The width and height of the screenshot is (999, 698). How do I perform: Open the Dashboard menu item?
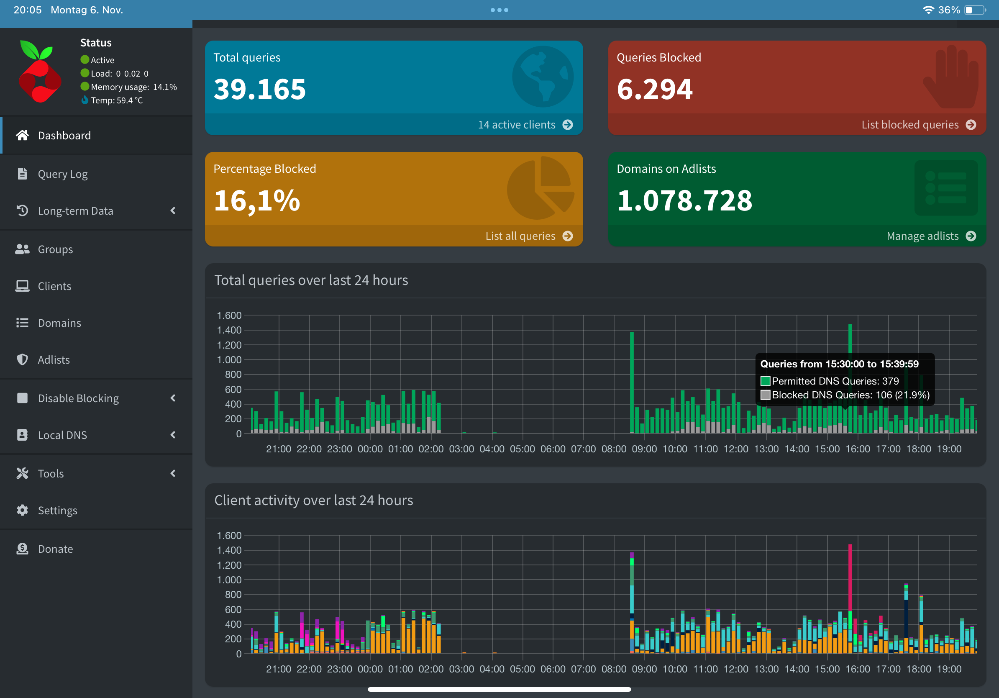64,135
